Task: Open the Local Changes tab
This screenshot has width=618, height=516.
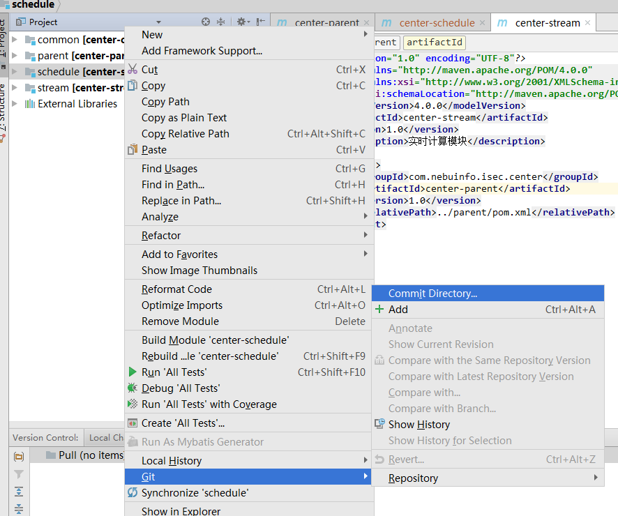Action: point(105,438)
